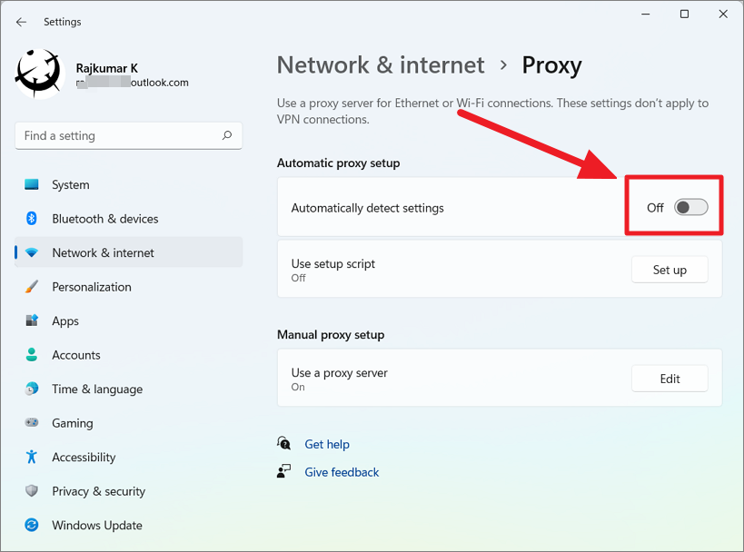This screenshot has height=552, width=744.
Task: Open the Get help link
Action: coord(327,444)
